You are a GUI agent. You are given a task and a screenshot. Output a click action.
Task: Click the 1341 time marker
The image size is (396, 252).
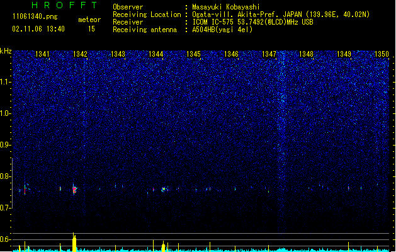[42, 54]
